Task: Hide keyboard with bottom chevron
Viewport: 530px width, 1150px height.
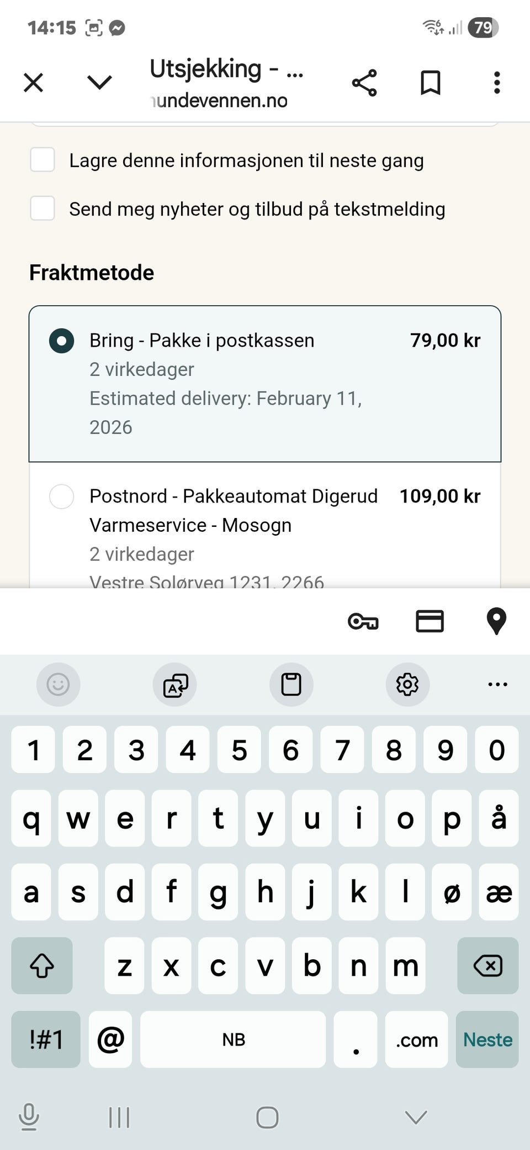Action: pos(416,1117)
